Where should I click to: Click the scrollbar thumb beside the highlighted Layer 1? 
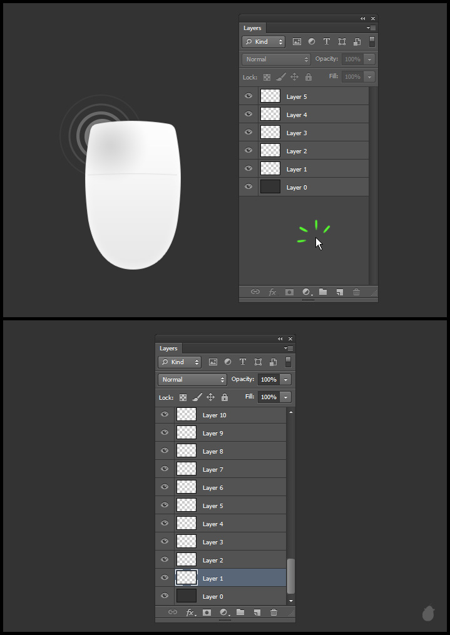290,576
